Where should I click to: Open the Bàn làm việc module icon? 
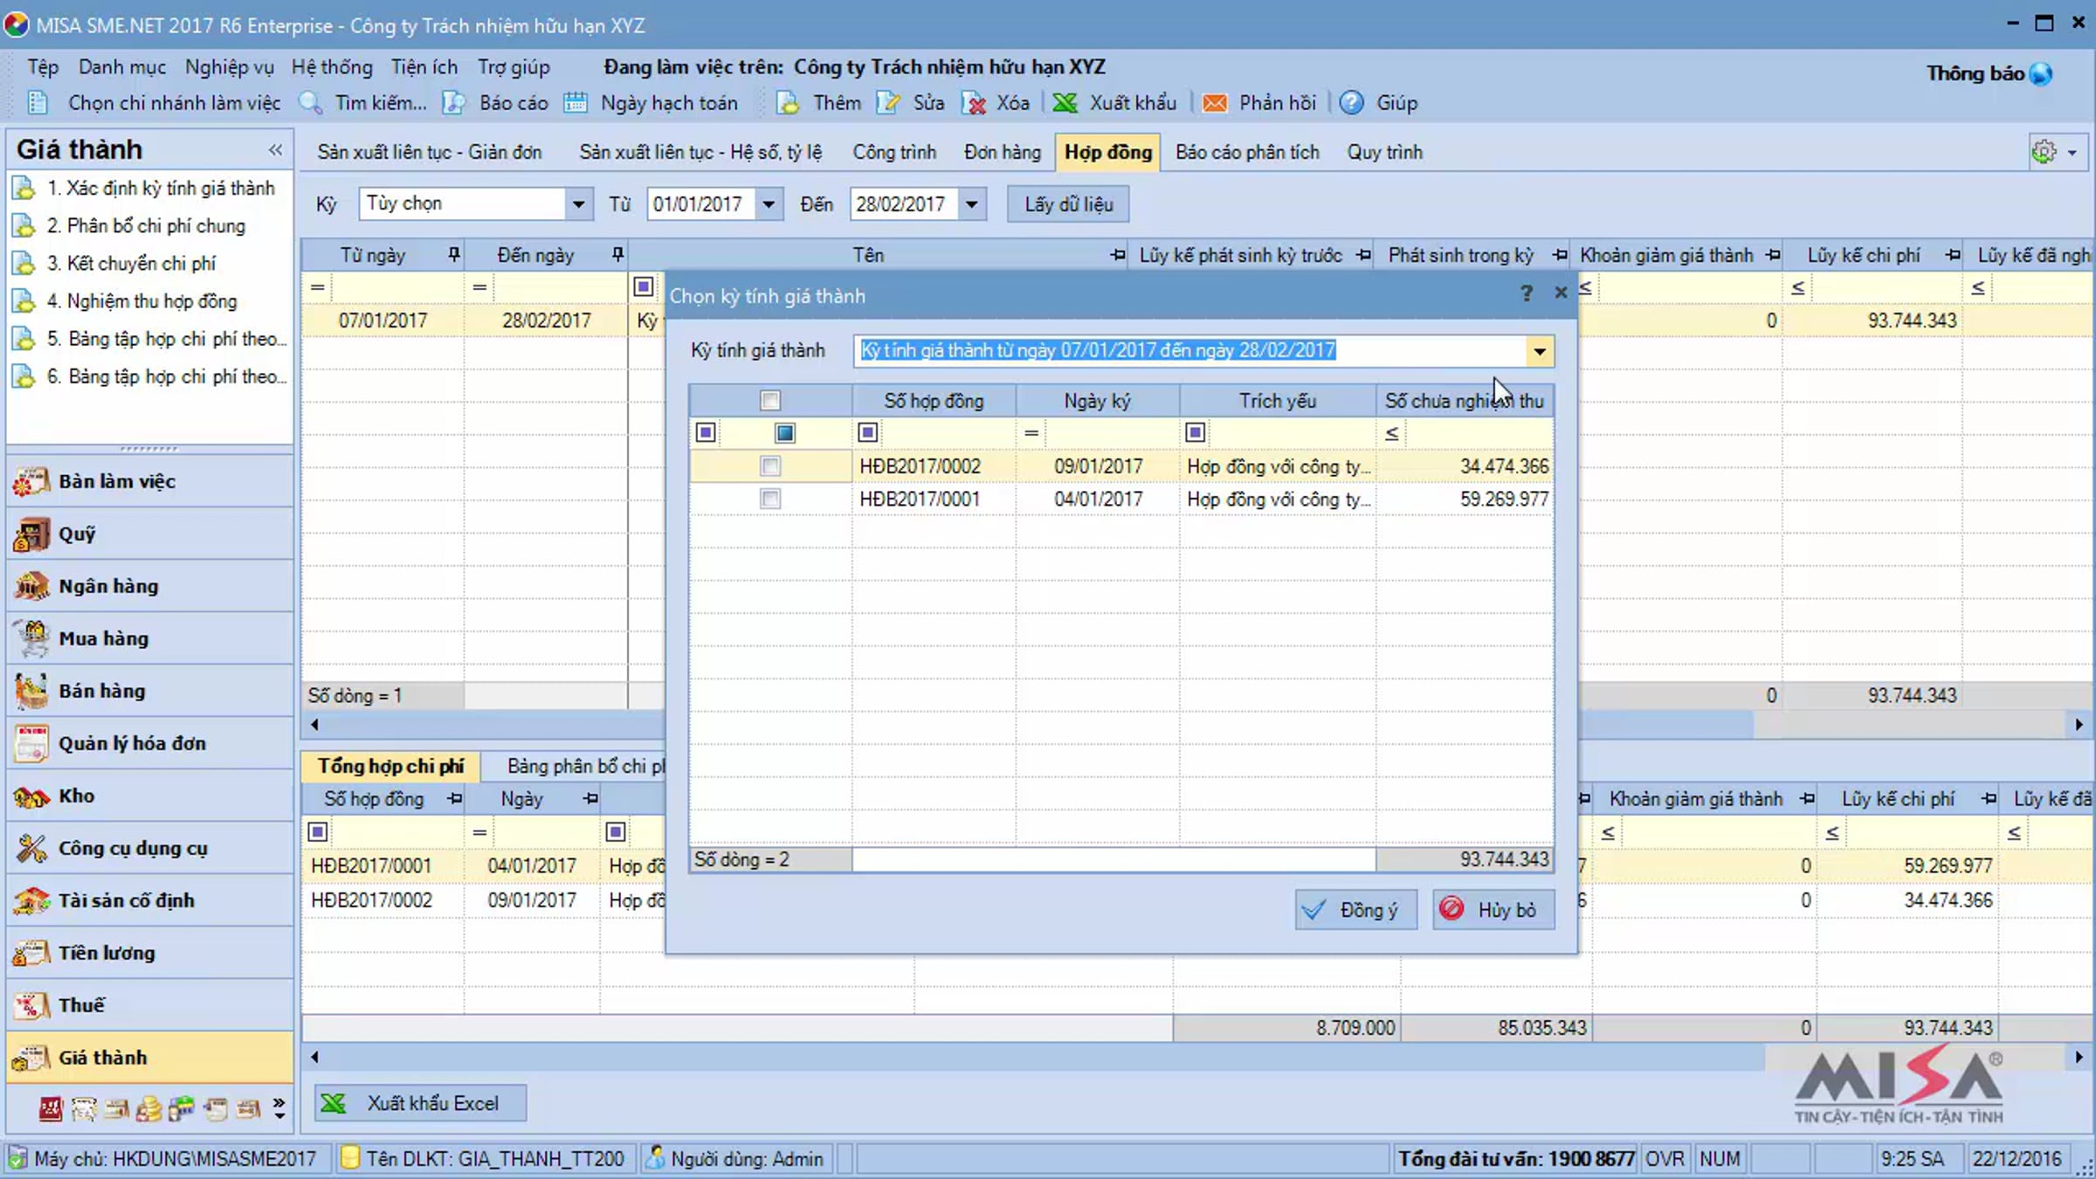click(x=31, y=481)
